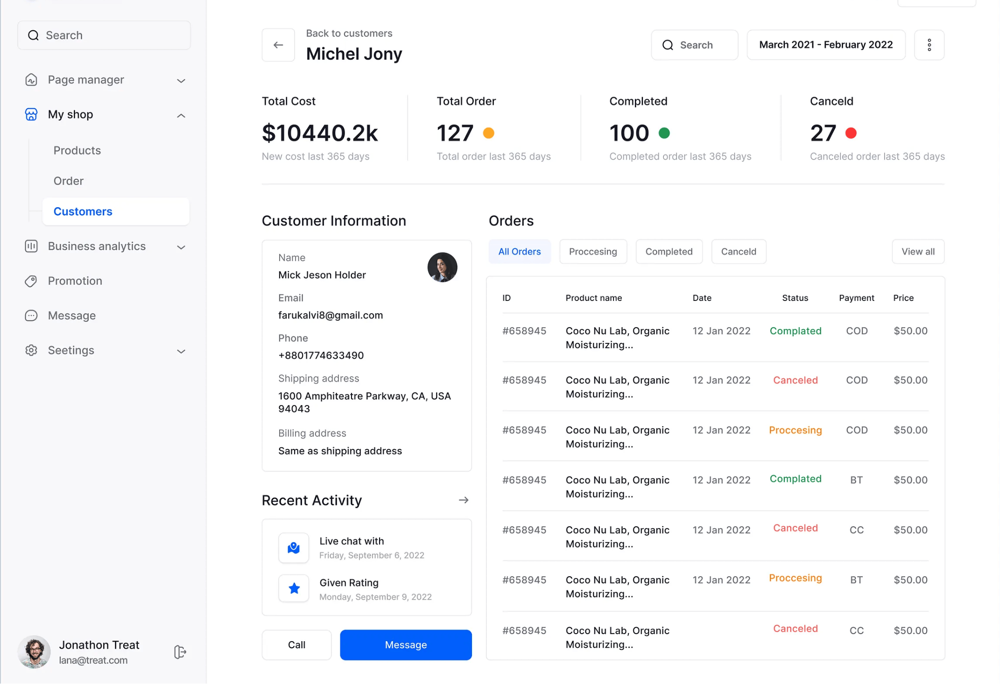Click the customer profile photo
Image resolution: width=1000 pixels, height=685 pixels.
click(x=442, y=267)
